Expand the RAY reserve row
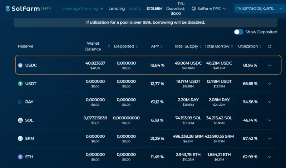This screenshot has width=286, height=168. (x=270, y=102)
